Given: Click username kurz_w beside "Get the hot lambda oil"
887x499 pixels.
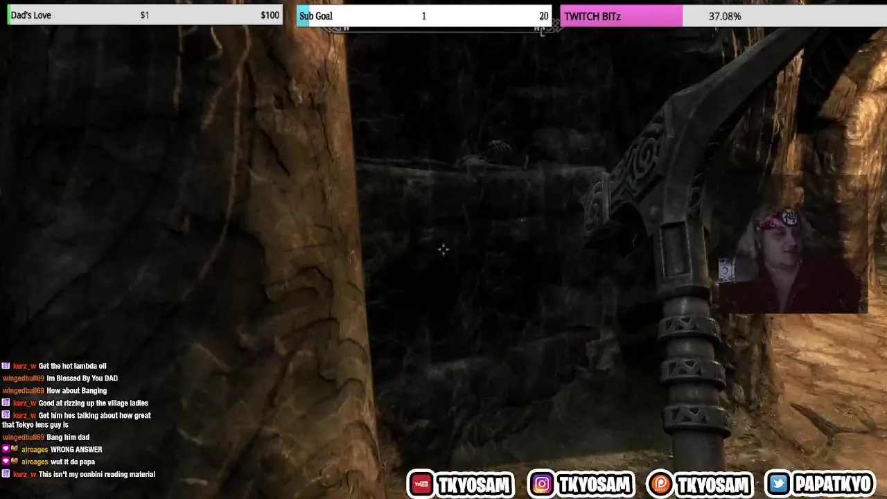Looking at the screenshot, I should point(24,366).
